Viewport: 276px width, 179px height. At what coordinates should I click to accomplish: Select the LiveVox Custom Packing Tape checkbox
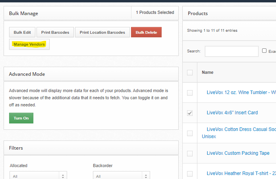coord(190,153)
